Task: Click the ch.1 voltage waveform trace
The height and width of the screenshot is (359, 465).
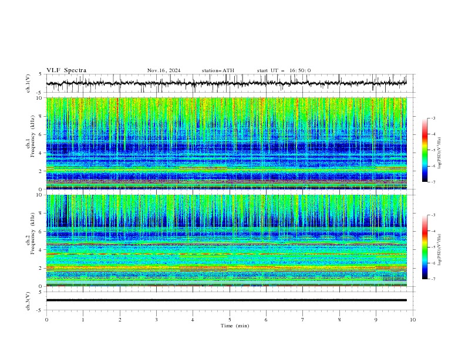Action: (x=226, y=83)
